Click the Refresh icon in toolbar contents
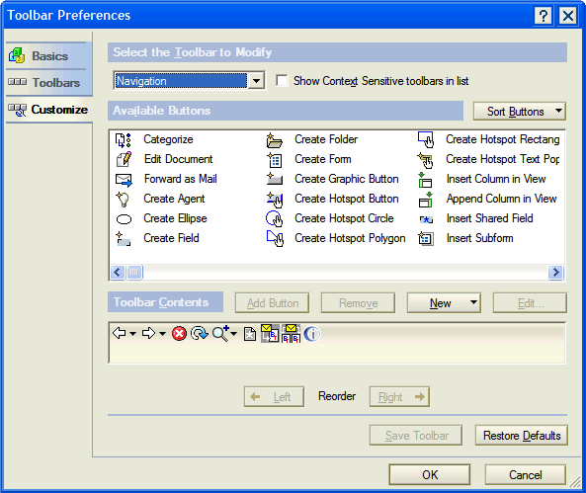586x493 pixels. click(x=200, y=333)
